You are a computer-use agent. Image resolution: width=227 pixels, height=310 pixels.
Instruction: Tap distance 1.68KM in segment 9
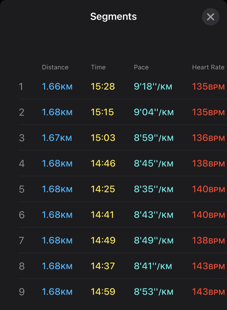point(57,292)
